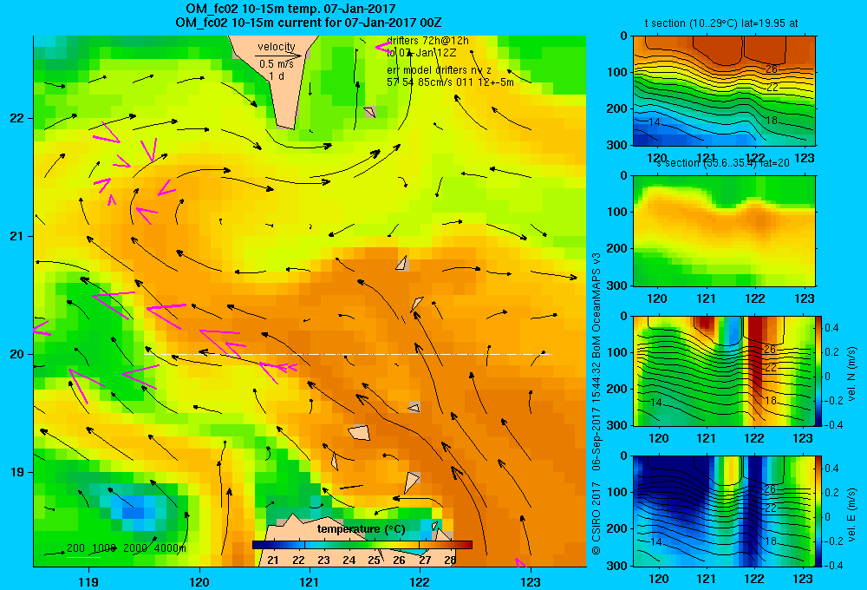Click the 'vel. N (m/s)' axis label
867x590 pixels.
point(852,374)
